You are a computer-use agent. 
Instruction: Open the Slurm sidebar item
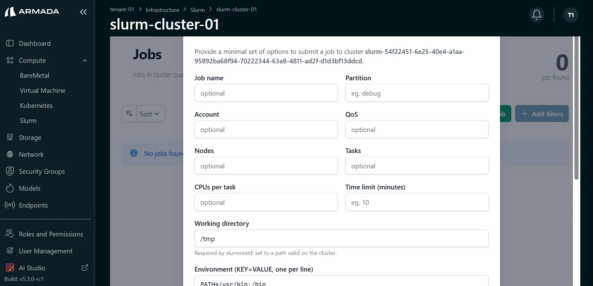pos(28,121)
